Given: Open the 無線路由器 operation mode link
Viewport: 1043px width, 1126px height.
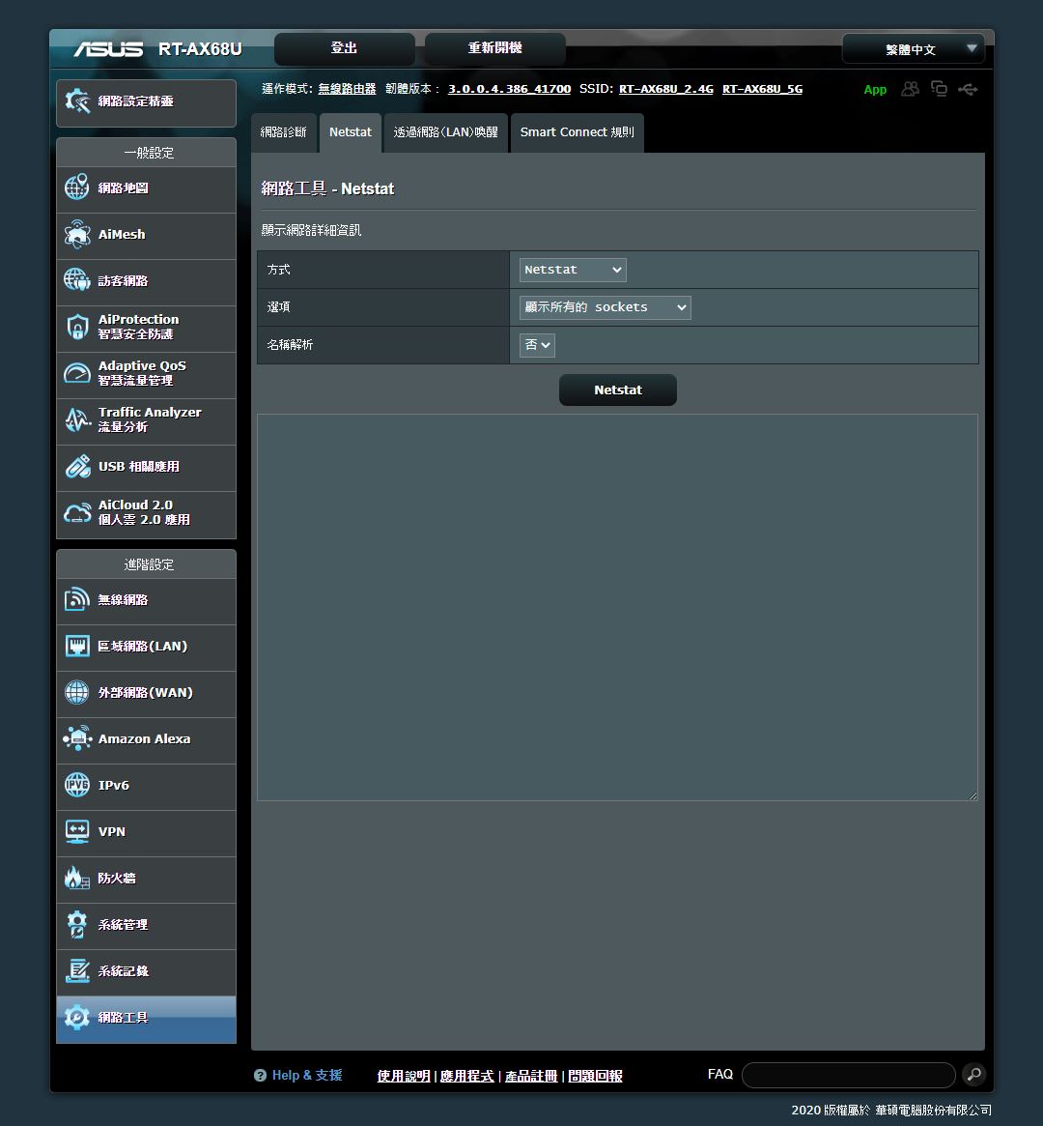Looking at the screenshot, I should coord(348,89).
